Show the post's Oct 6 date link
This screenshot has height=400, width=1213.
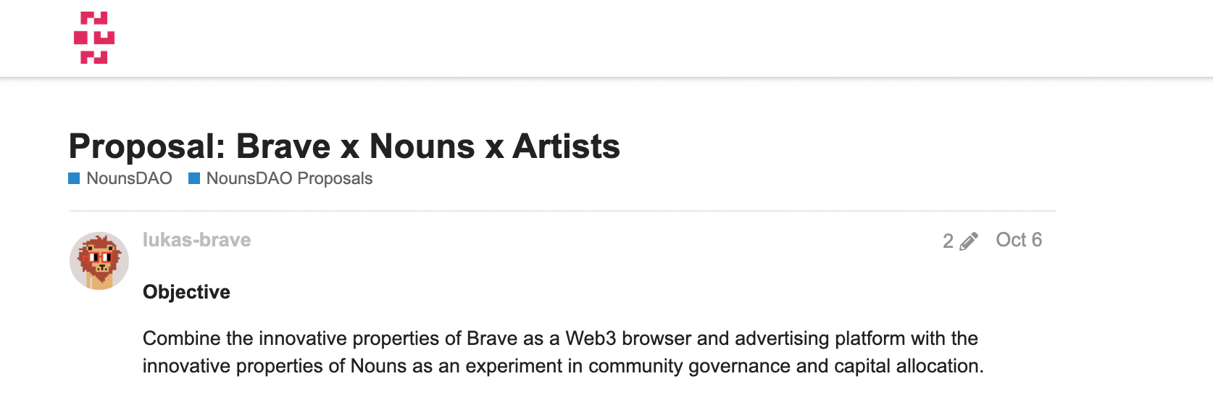pyautogui.click(x=1019, y=240)
